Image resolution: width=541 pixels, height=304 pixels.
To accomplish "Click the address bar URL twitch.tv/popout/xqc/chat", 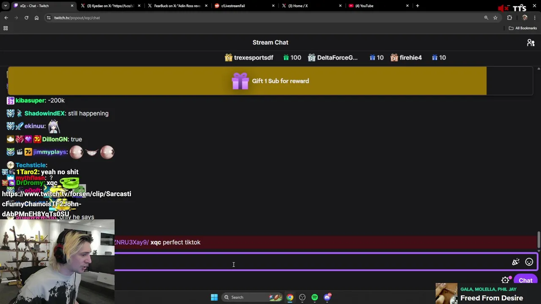I will tap(77, 18).
